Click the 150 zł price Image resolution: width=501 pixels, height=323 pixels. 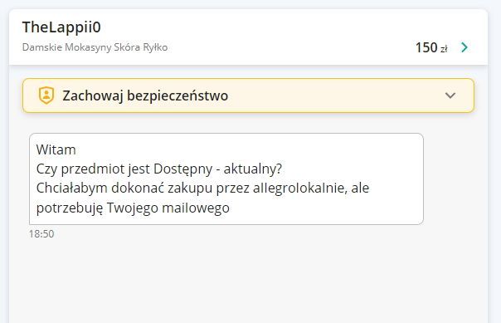tap(431, 47)
